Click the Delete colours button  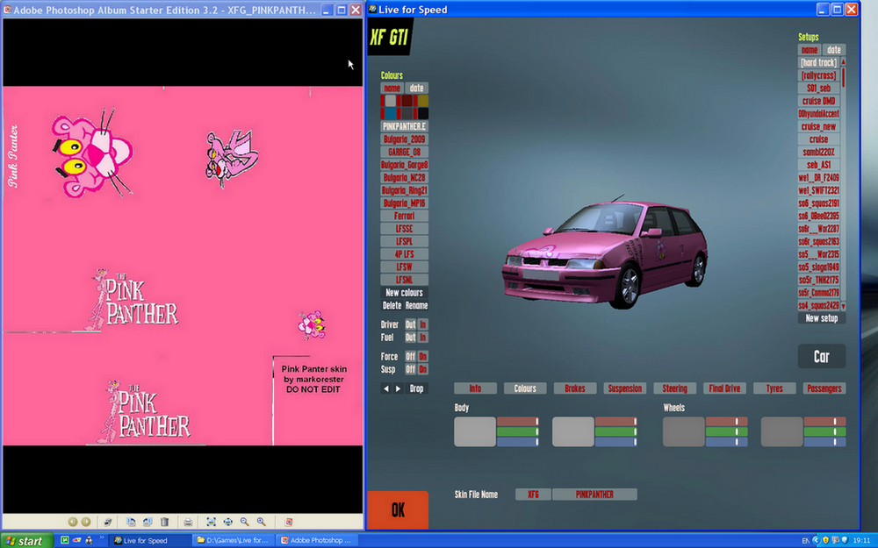392,305
